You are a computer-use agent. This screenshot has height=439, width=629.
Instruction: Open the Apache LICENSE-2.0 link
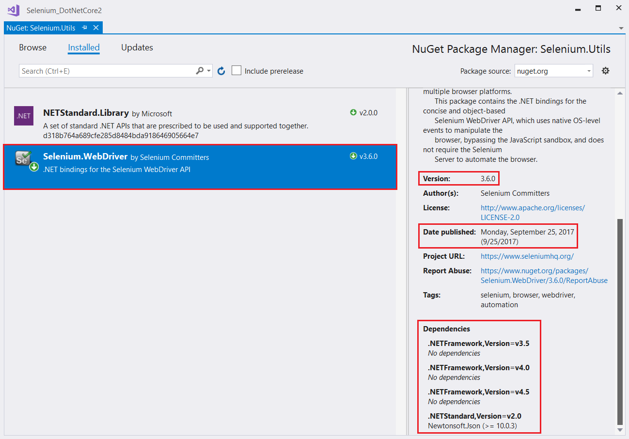tap(533, 212)
